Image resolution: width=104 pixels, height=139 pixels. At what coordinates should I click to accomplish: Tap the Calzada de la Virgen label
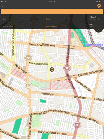pyautogui.click(x=91, y=73)
